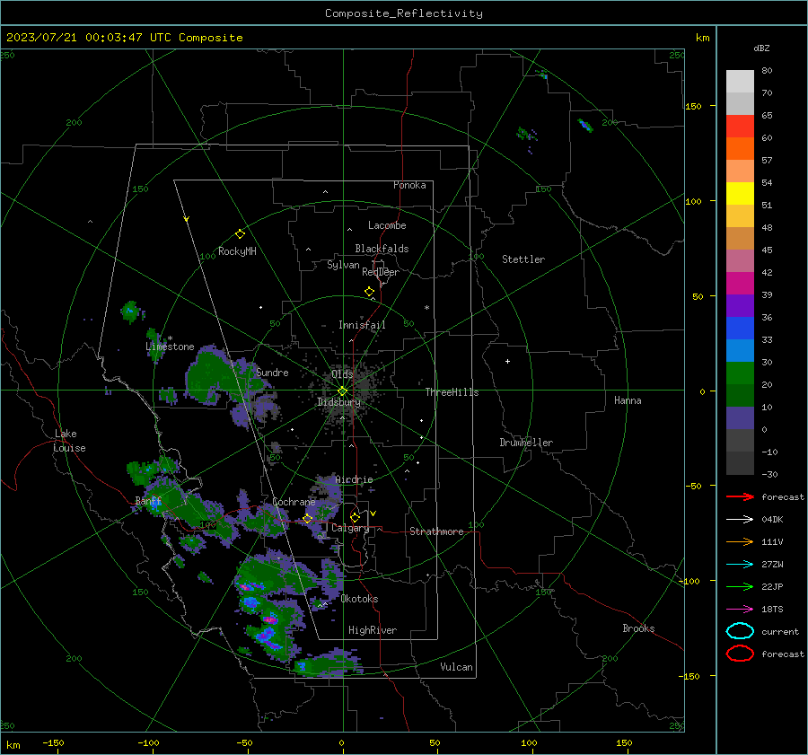
Task: Click the HighRiver town label
Action: coord(373,630)
